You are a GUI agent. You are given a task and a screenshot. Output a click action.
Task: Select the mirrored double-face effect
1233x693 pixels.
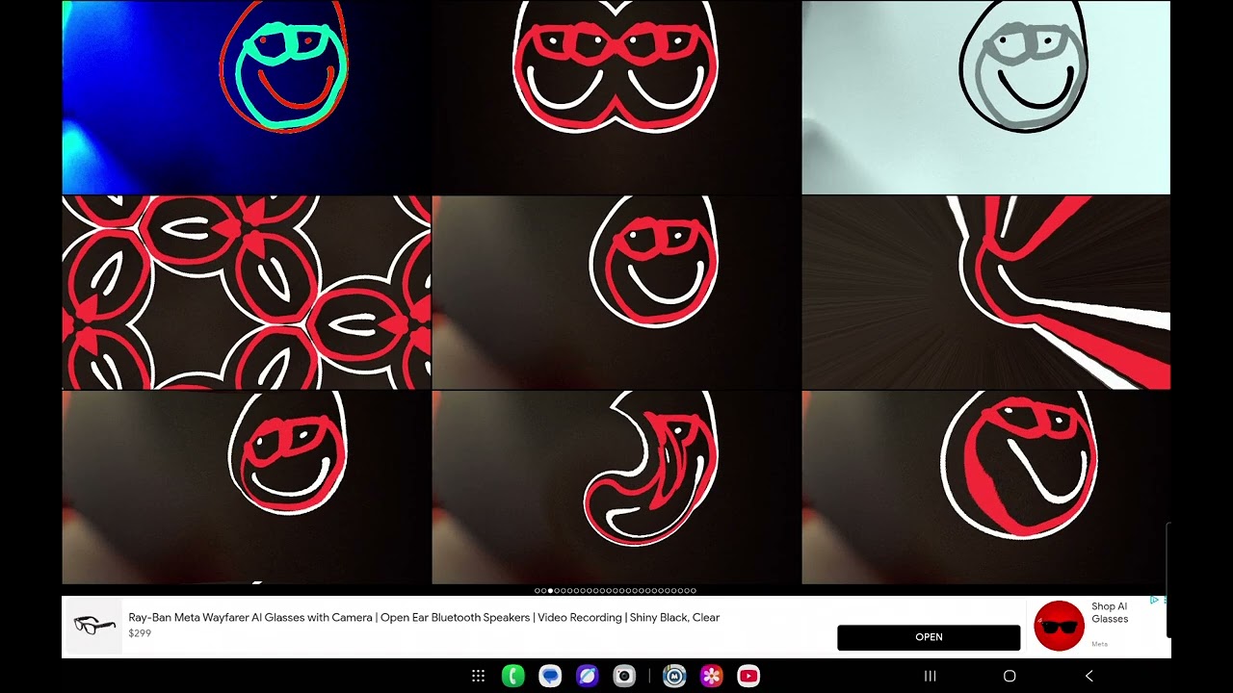[x=616, y=97]
